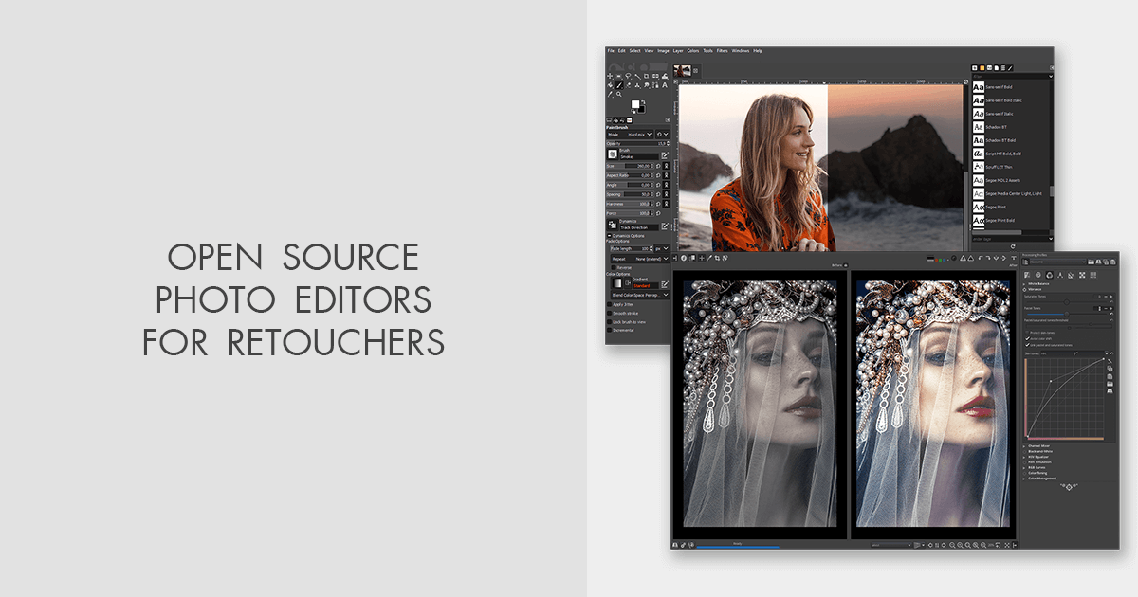Click the fit-to-screen icon in RawTherapee

coord(1006,545)
